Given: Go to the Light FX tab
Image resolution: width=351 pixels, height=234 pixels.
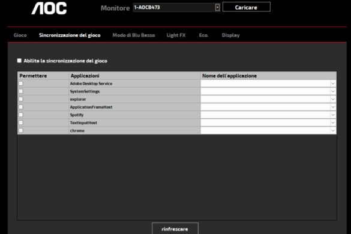Looking at the screenshot, I should coord(176,35).
